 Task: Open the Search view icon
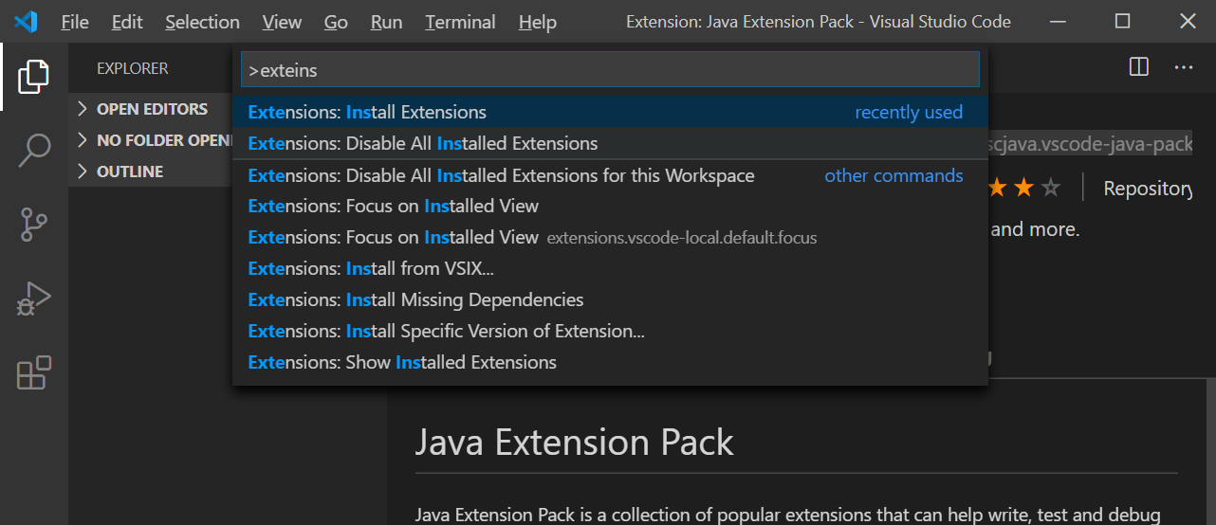click(34, 150)
